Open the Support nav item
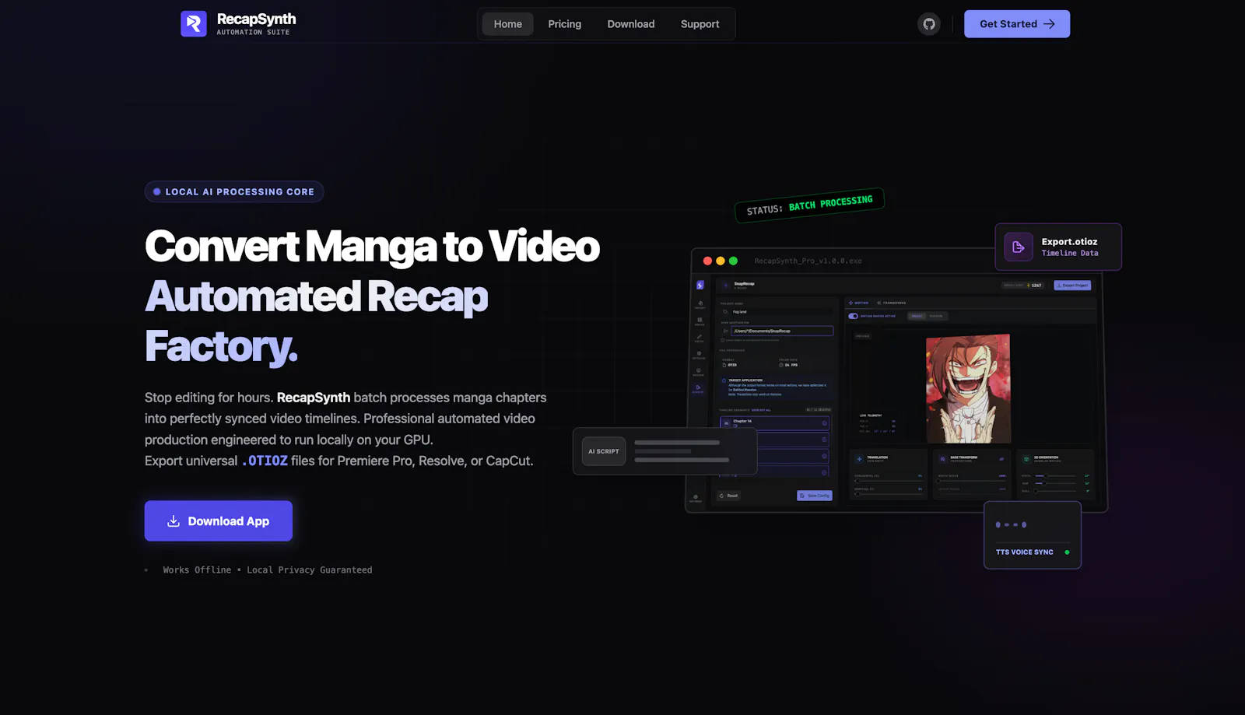 (x=700, y=24)
